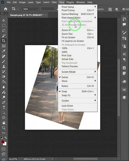Choose 100% zoom level
Screen dimensions: 129x161
coord(78,48)
